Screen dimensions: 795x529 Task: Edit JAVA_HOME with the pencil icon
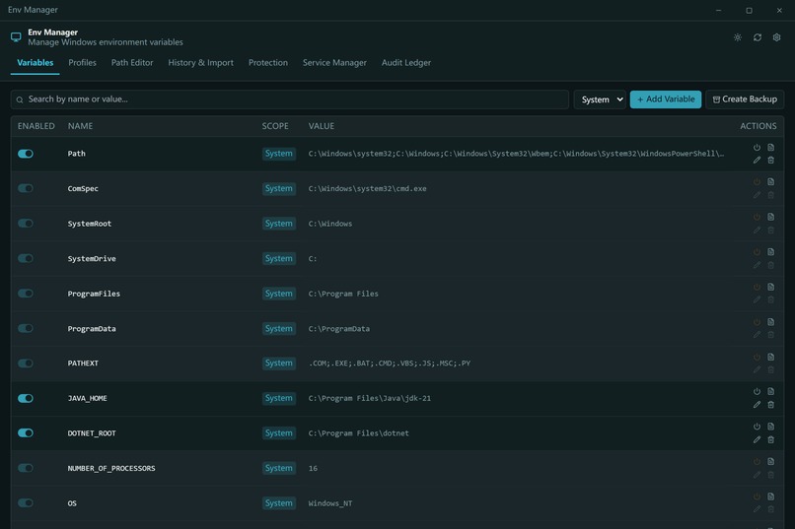[x=757, y=405]
